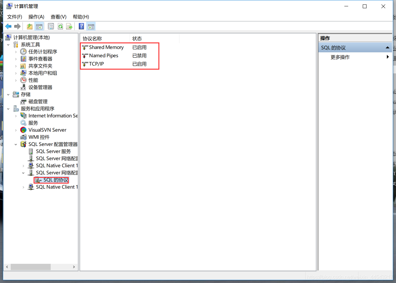Click tree pane scrollbar right arrow
Image resolution: width=396 pixels, height=283 pixels.
point(74,267)
